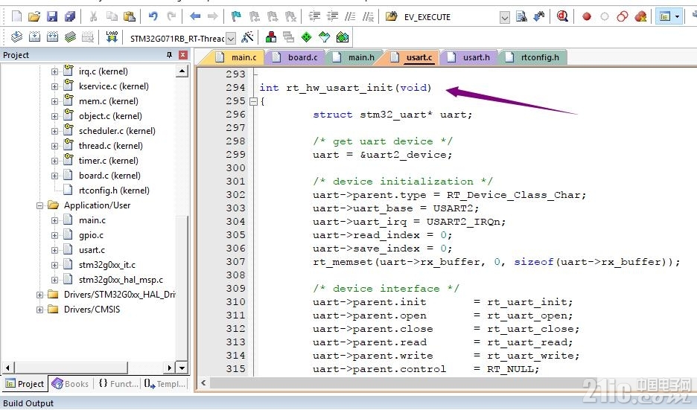Screen dimensions: 697x410
Task: Insert/remove breakpoint red dot
Action: click(x=587, y=17)
